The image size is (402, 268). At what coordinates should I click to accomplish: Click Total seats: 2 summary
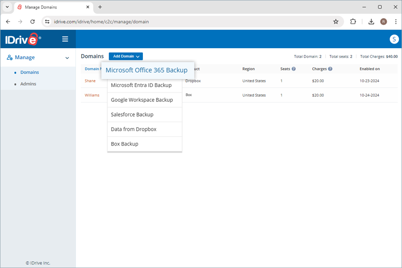click(341, 56)
